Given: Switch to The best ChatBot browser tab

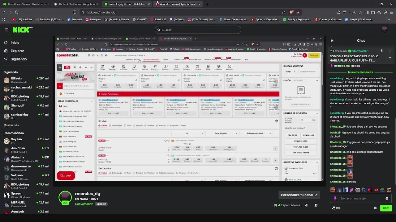Looking at the screenshot, I should point(76,4).
